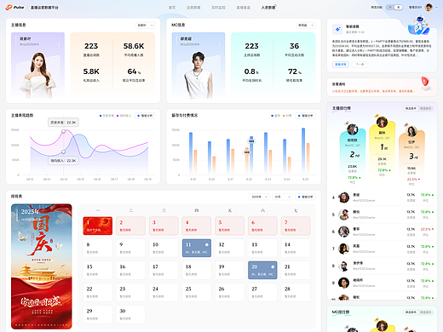This screenshot has width=443, height=332.
Task: Open the female host photo card
Action: (37, 66)
